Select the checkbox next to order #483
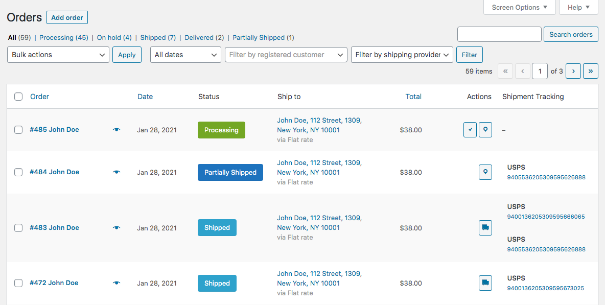This screenshot has width=605, height=305. pyautogui.click(x=18, y=227)
